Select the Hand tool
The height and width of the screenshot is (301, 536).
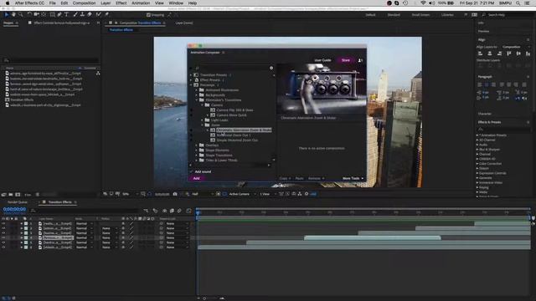[13, 15]
